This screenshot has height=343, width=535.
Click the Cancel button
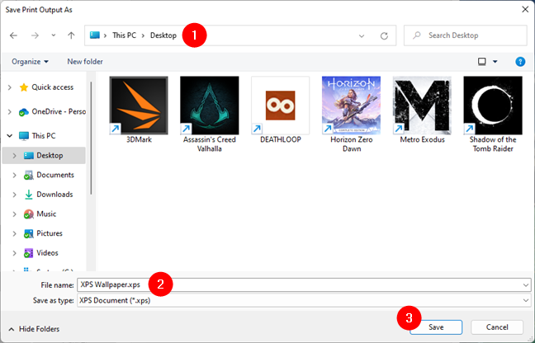point(497,327)
